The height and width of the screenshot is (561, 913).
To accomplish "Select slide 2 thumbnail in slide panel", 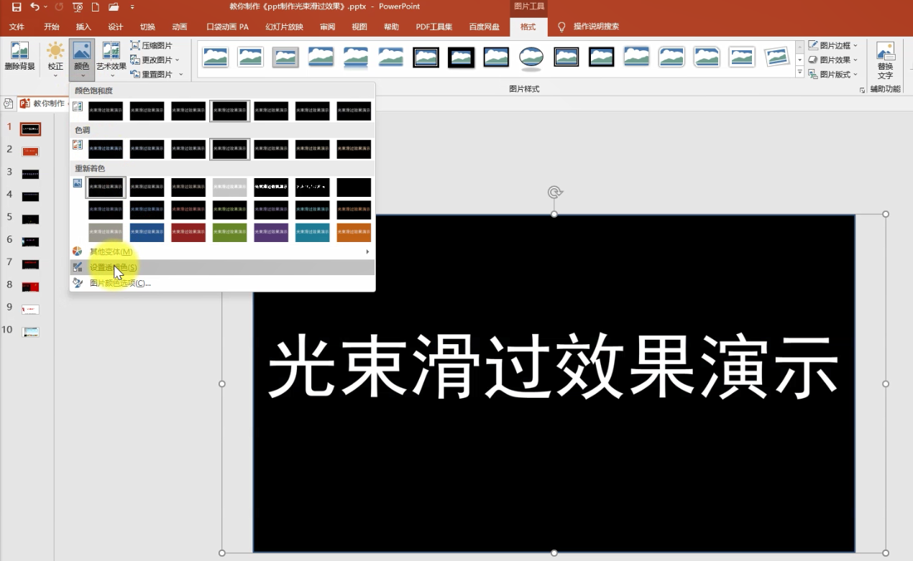I will (x=30, y=152).
